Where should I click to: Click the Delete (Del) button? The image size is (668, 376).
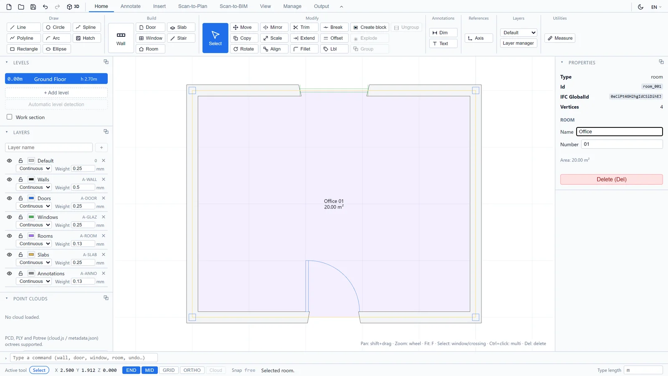(x=611, y=179)
